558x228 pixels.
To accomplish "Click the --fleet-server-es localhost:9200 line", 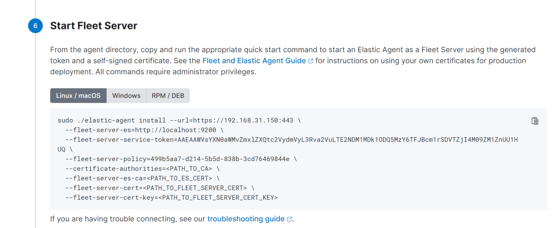I will (x=144, y=130).
